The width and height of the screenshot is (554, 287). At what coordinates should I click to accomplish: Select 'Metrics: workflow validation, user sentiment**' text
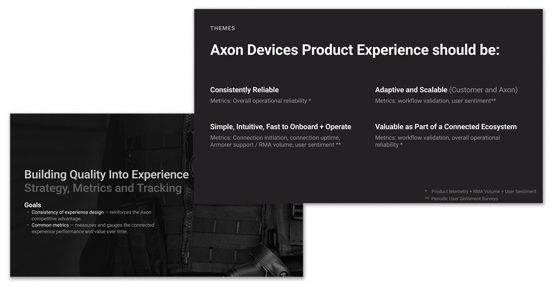(x=435, y=101)
